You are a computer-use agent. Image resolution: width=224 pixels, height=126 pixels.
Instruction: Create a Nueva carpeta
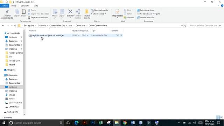coord(87,14)
